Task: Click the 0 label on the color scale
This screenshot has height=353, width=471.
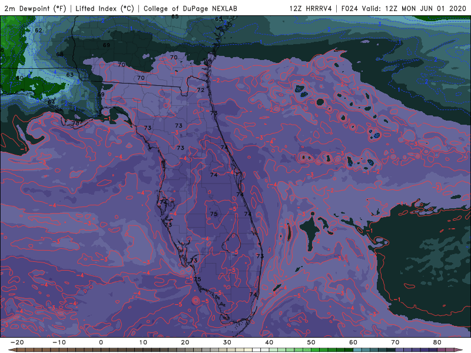Action: (x=101, y=342)
